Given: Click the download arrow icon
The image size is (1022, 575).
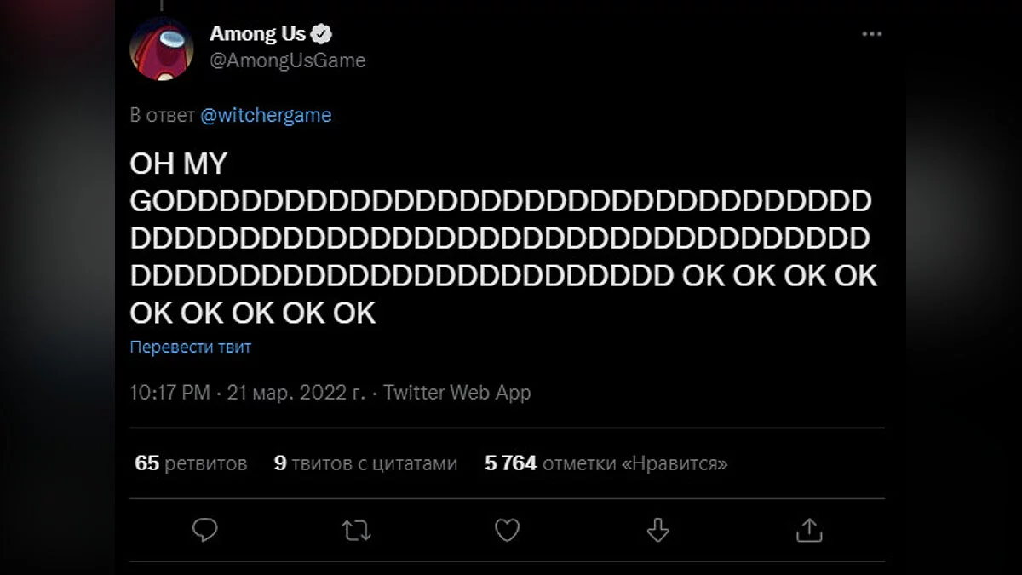Looking at the screenshot, I should coord(657,530).
